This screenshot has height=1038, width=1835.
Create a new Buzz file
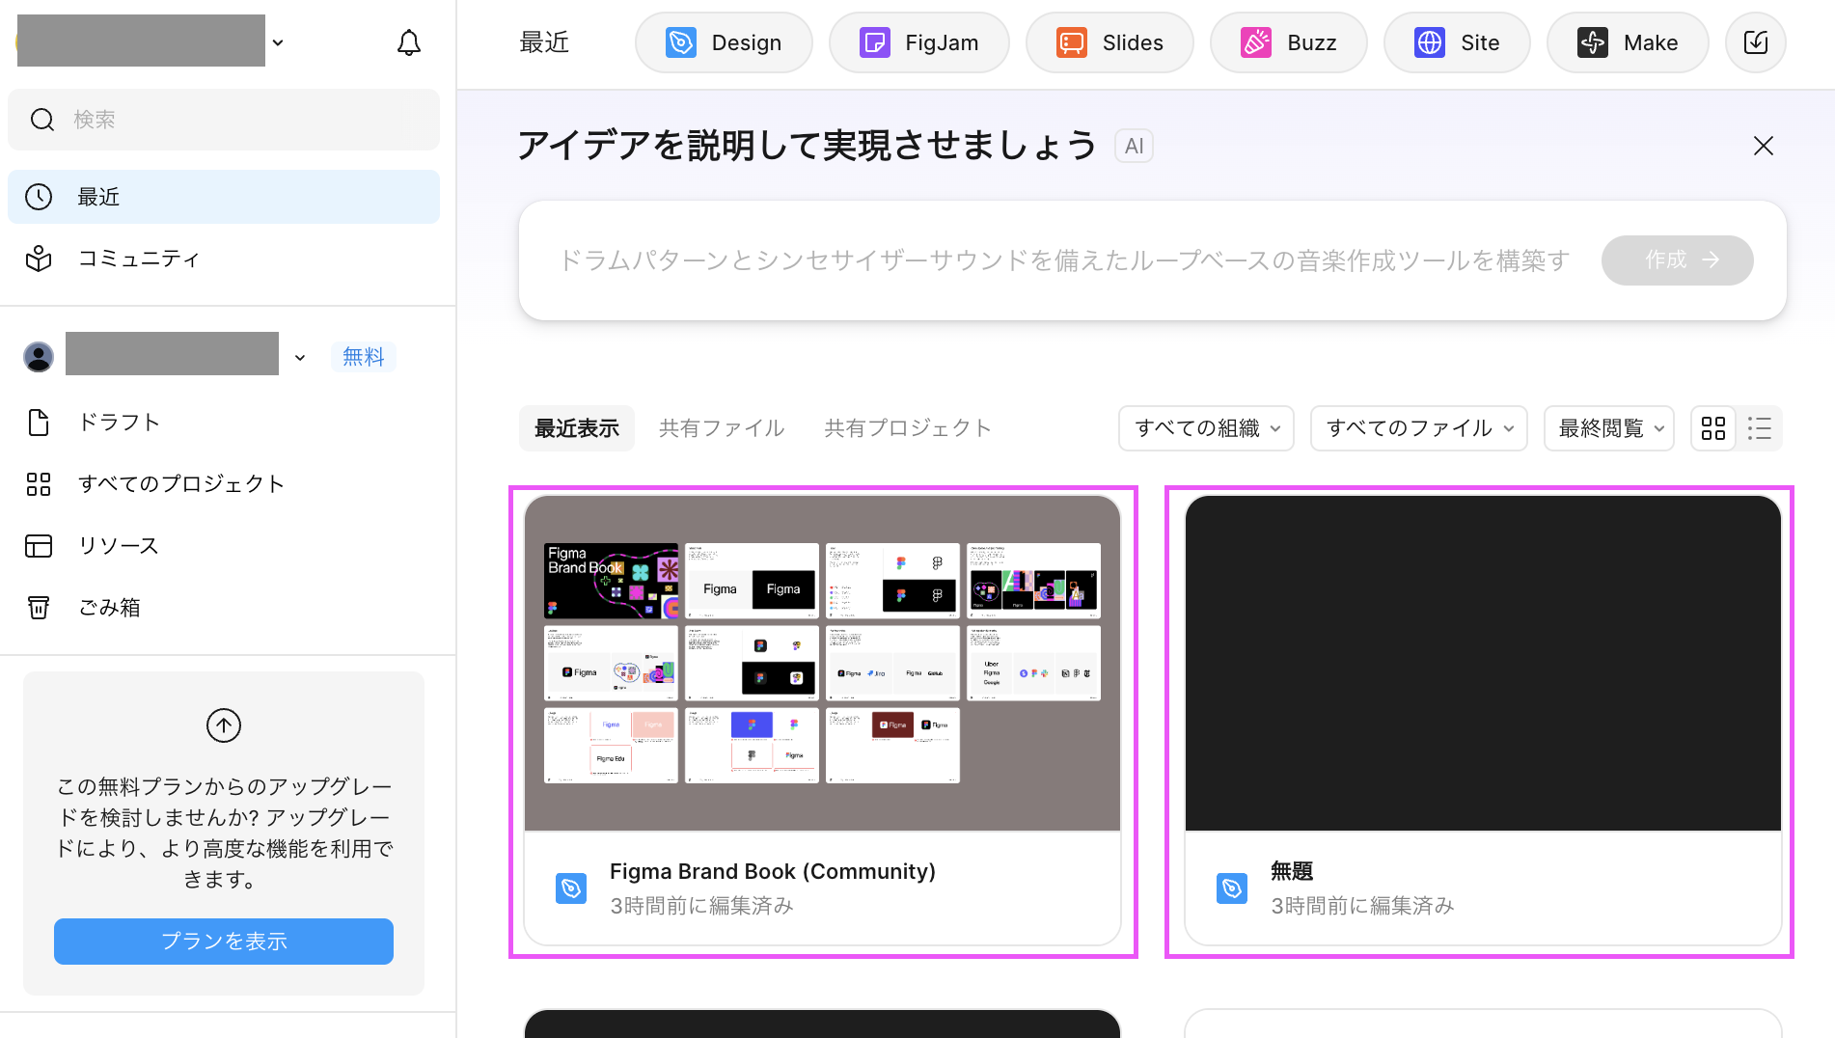[x=1288, y=42]
